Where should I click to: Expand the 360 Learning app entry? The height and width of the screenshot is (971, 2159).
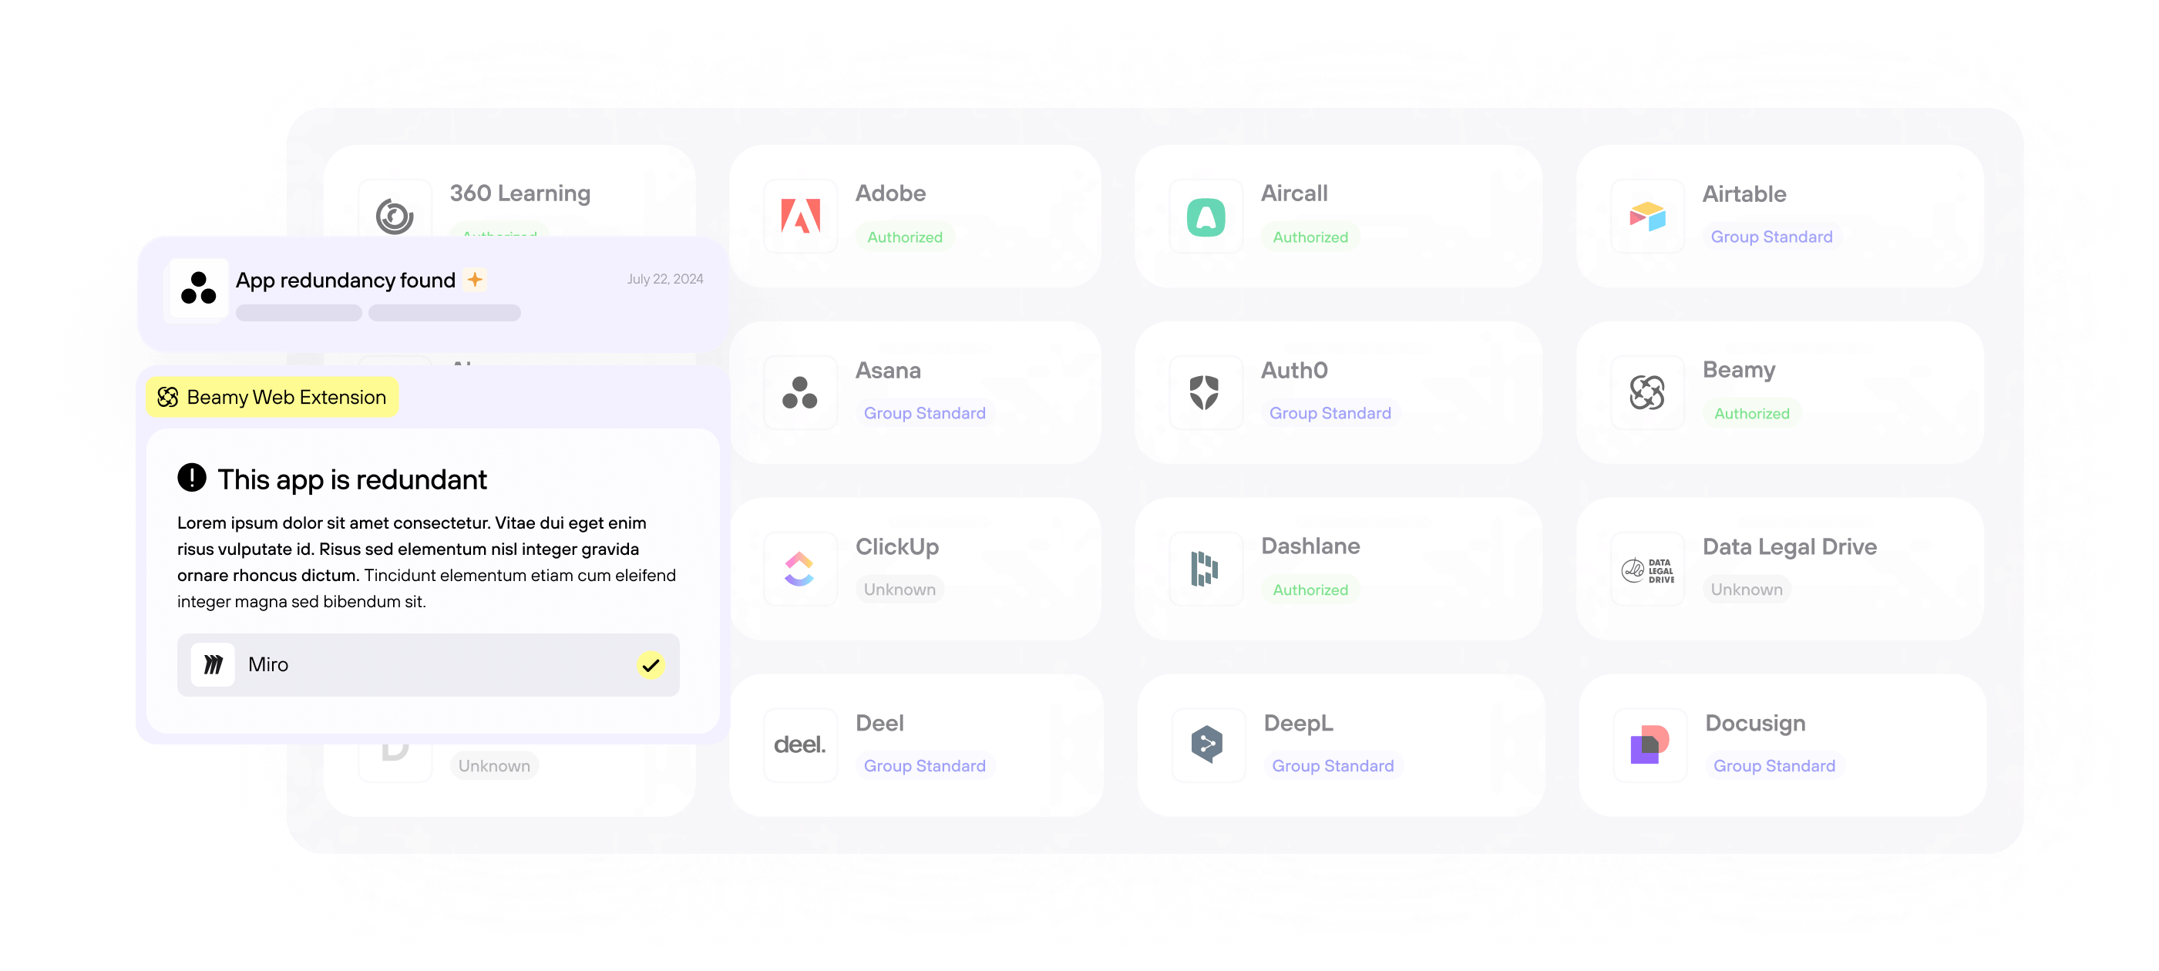click(x=511, y=213)
